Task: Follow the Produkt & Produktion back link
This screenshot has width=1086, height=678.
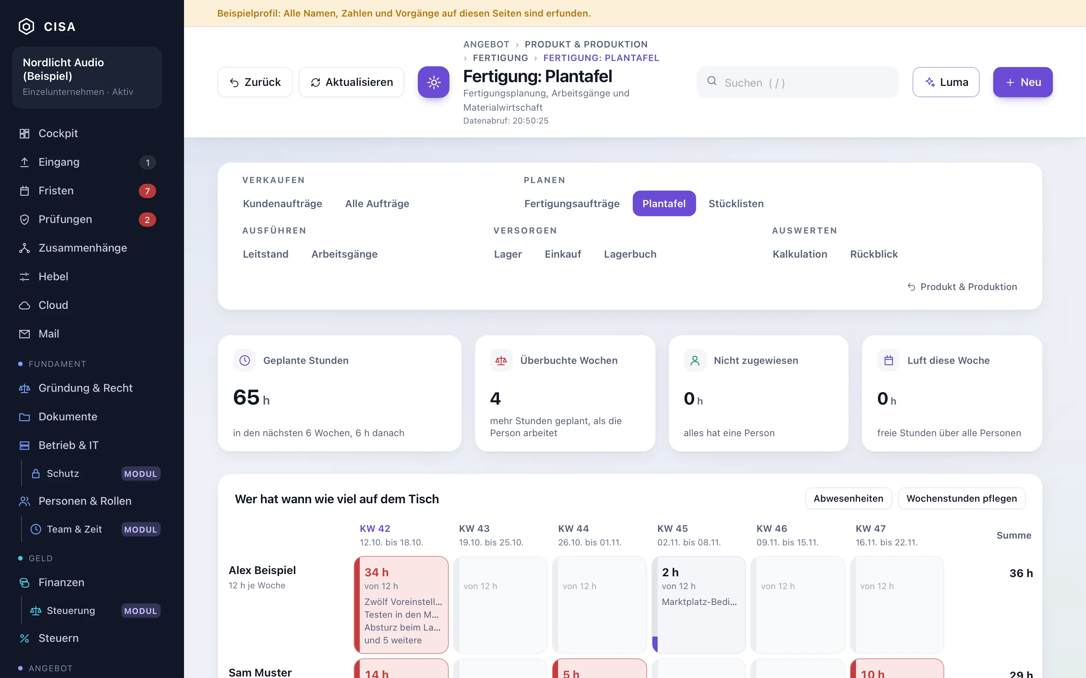Action: click(x=962, y=287)
